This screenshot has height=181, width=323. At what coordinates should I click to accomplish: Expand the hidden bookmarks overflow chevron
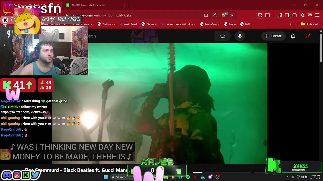tap(291, 24)
